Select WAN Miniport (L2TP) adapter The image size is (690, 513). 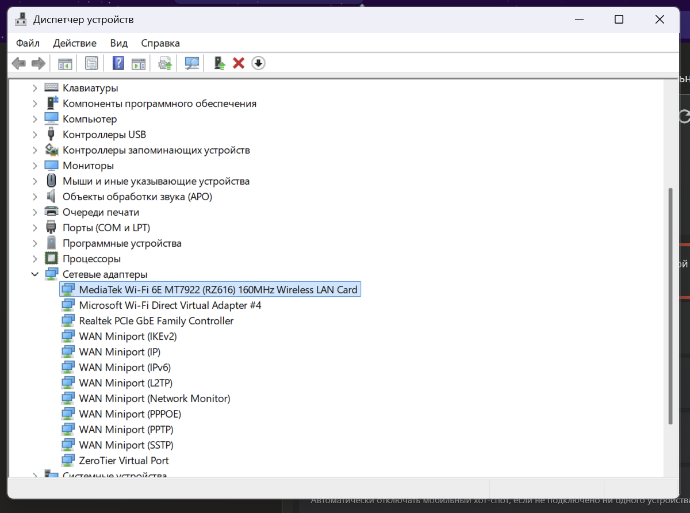pos(126,383)
